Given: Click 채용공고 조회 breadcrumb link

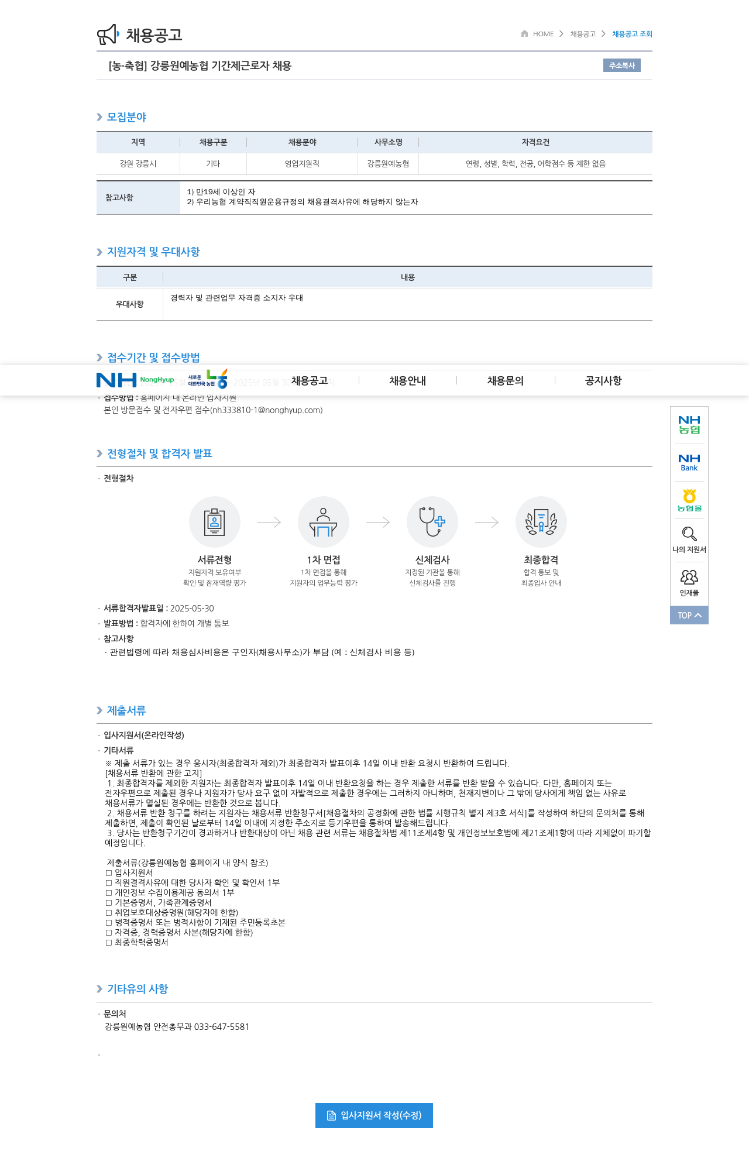Looking at the screenshot, I should point(632,34).
